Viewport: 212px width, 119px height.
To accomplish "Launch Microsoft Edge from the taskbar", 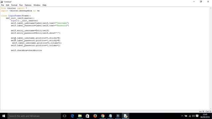I will [72, 116].
